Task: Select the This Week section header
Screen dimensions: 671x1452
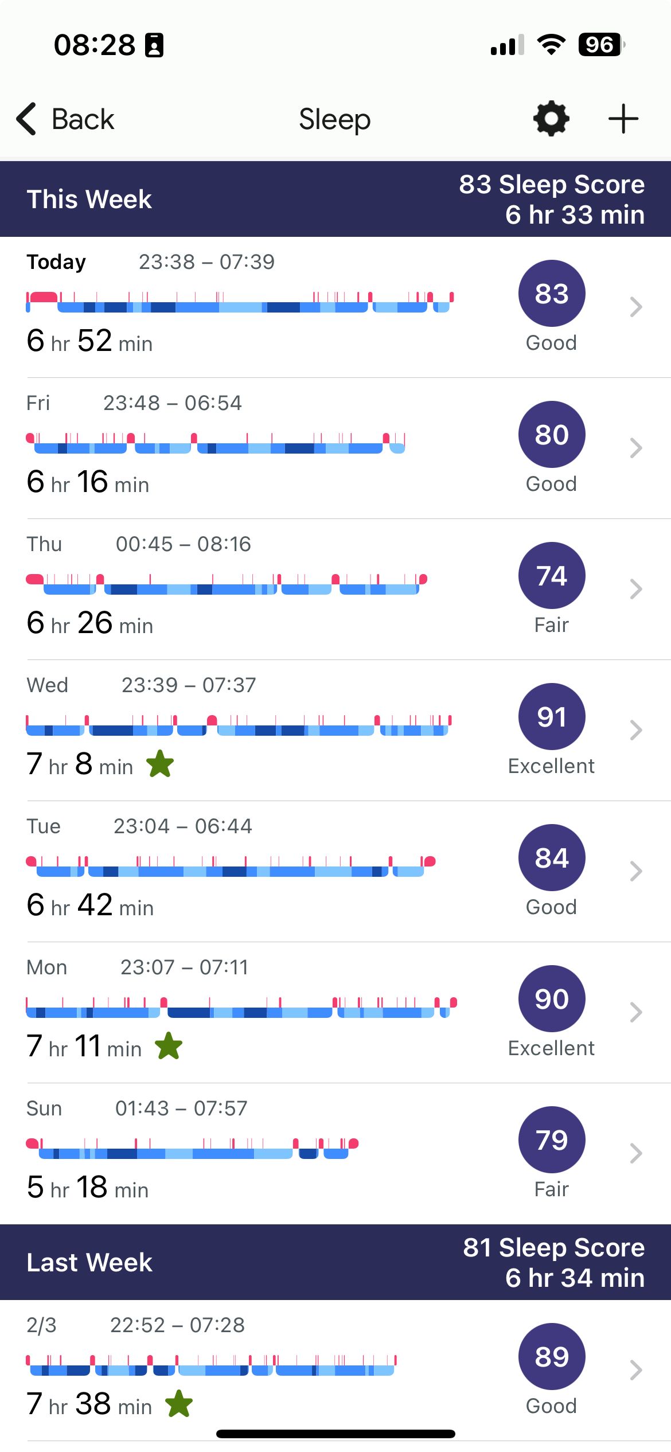Action: tap(89, 200)
